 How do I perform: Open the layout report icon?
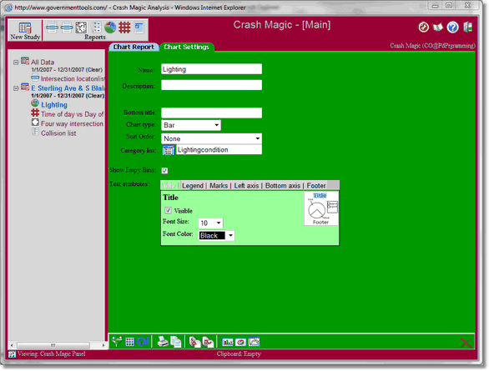139,28
